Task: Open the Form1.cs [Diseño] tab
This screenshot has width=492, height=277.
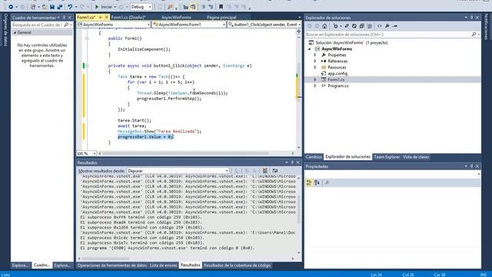Action: click(128, 17)
